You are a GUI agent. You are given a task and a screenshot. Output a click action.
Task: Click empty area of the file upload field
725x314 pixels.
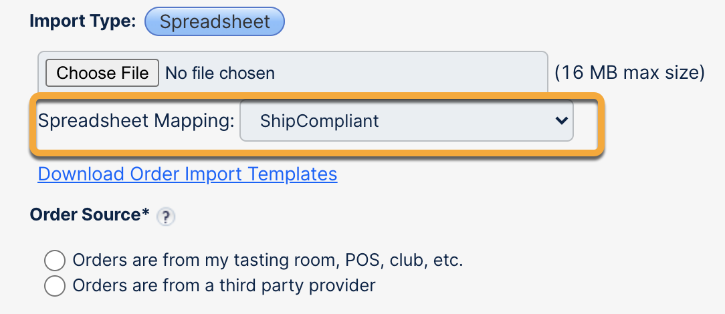pos(415,73)
